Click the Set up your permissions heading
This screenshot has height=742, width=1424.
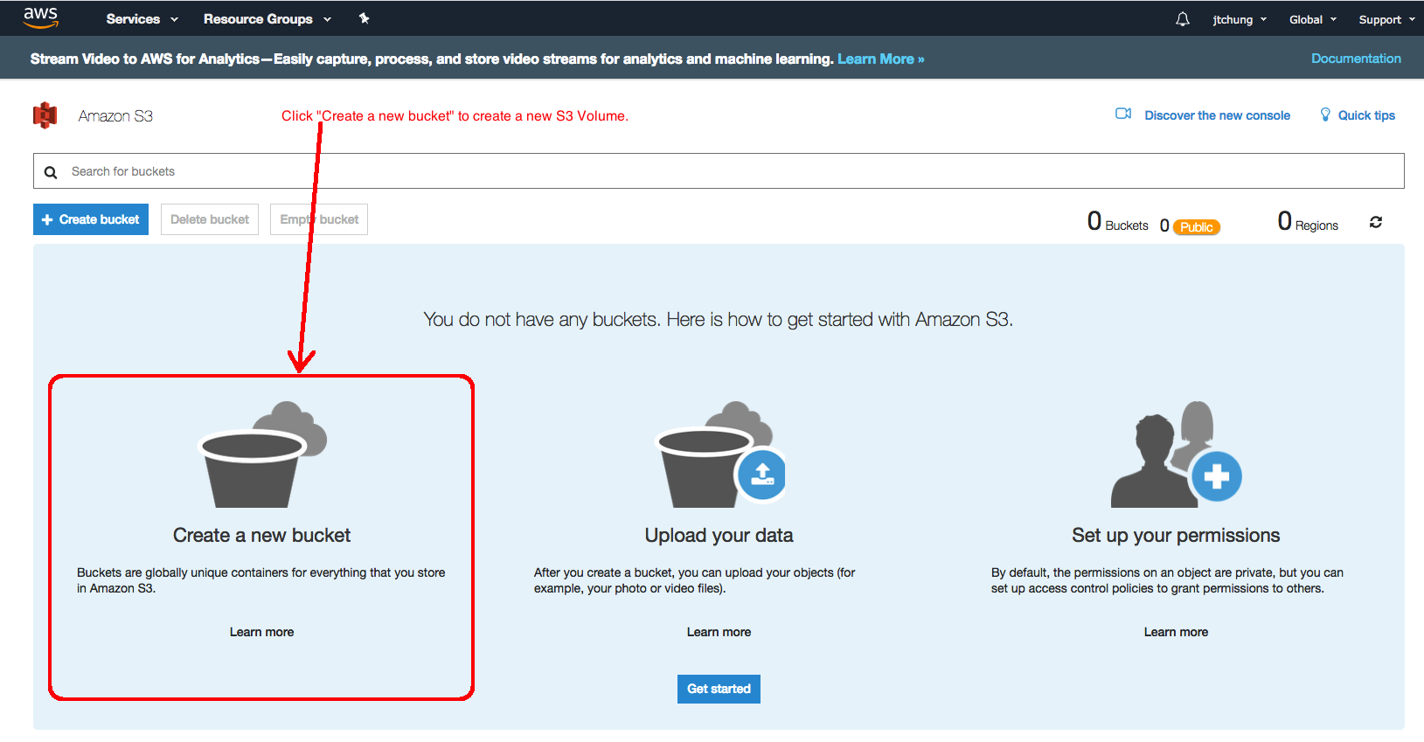coord(1176,535)
